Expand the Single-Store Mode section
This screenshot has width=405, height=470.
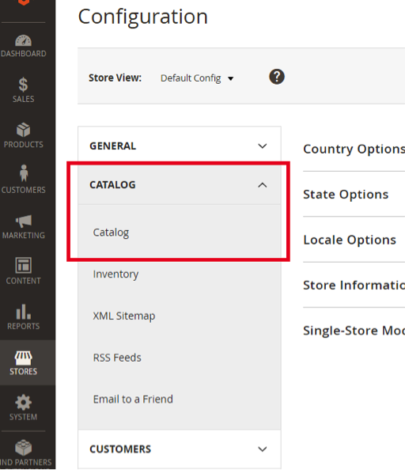pos(354,331)
